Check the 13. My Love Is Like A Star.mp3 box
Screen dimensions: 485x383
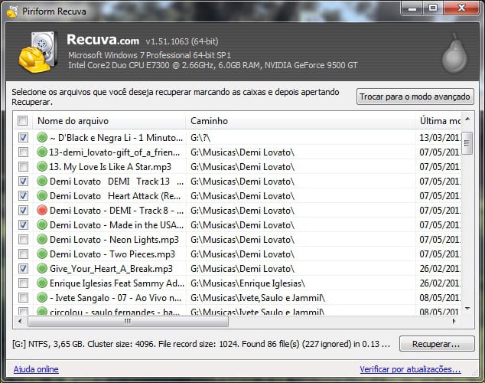click(23, 166)
